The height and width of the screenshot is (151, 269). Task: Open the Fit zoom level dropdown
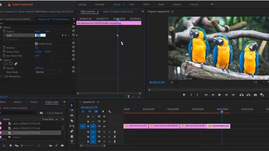(x=176, y=82)
